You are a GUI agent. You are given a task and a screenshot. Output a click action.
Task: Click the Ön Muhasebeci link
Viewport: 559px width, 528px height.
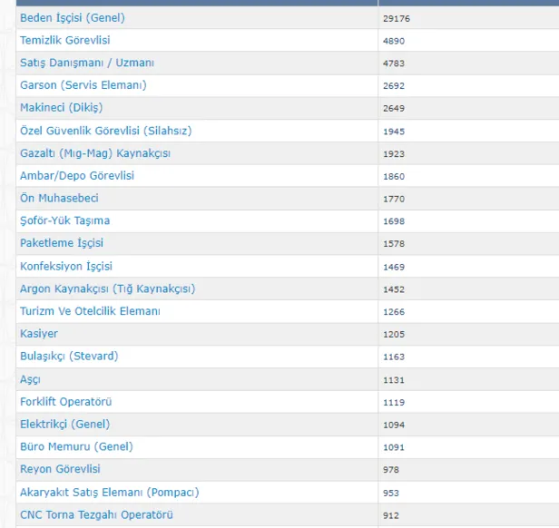click(x=59, y=198)
